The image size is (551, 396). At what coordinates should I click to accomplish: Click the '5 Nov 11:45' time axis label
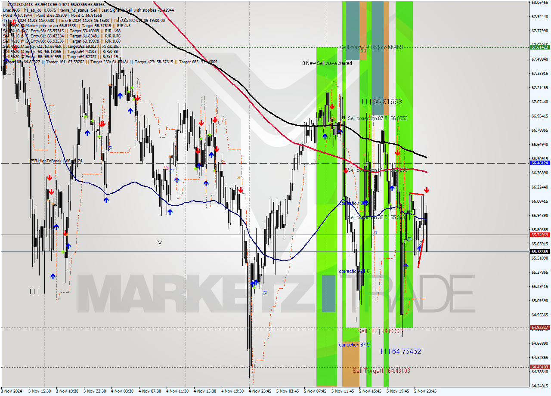click(x=342, y=391)
